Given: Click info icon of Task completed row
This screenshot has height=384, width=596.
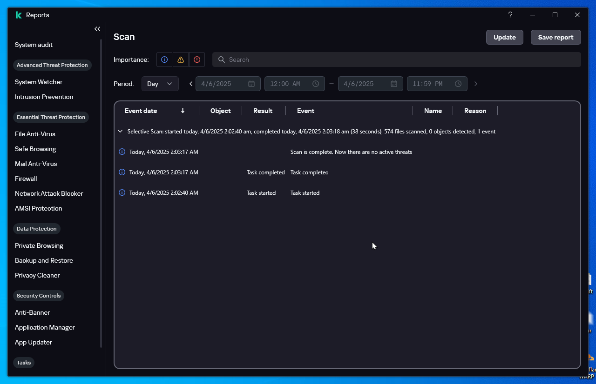Looking at the screenshot, I should [122, 172].
